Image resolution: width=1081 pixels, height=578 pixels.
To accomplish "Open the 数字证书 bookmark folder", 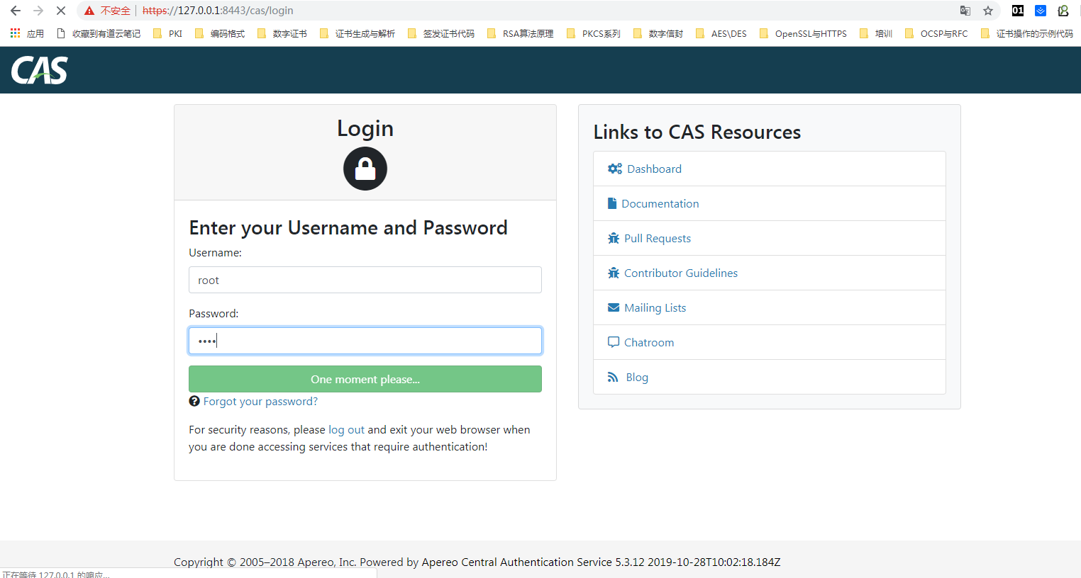I will (x=282, y=33).
